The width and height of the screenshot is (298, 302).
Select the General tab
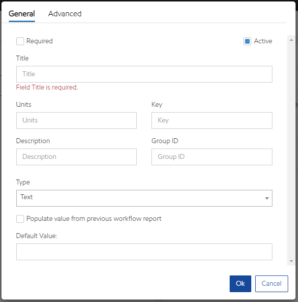(x=22, y=14)
